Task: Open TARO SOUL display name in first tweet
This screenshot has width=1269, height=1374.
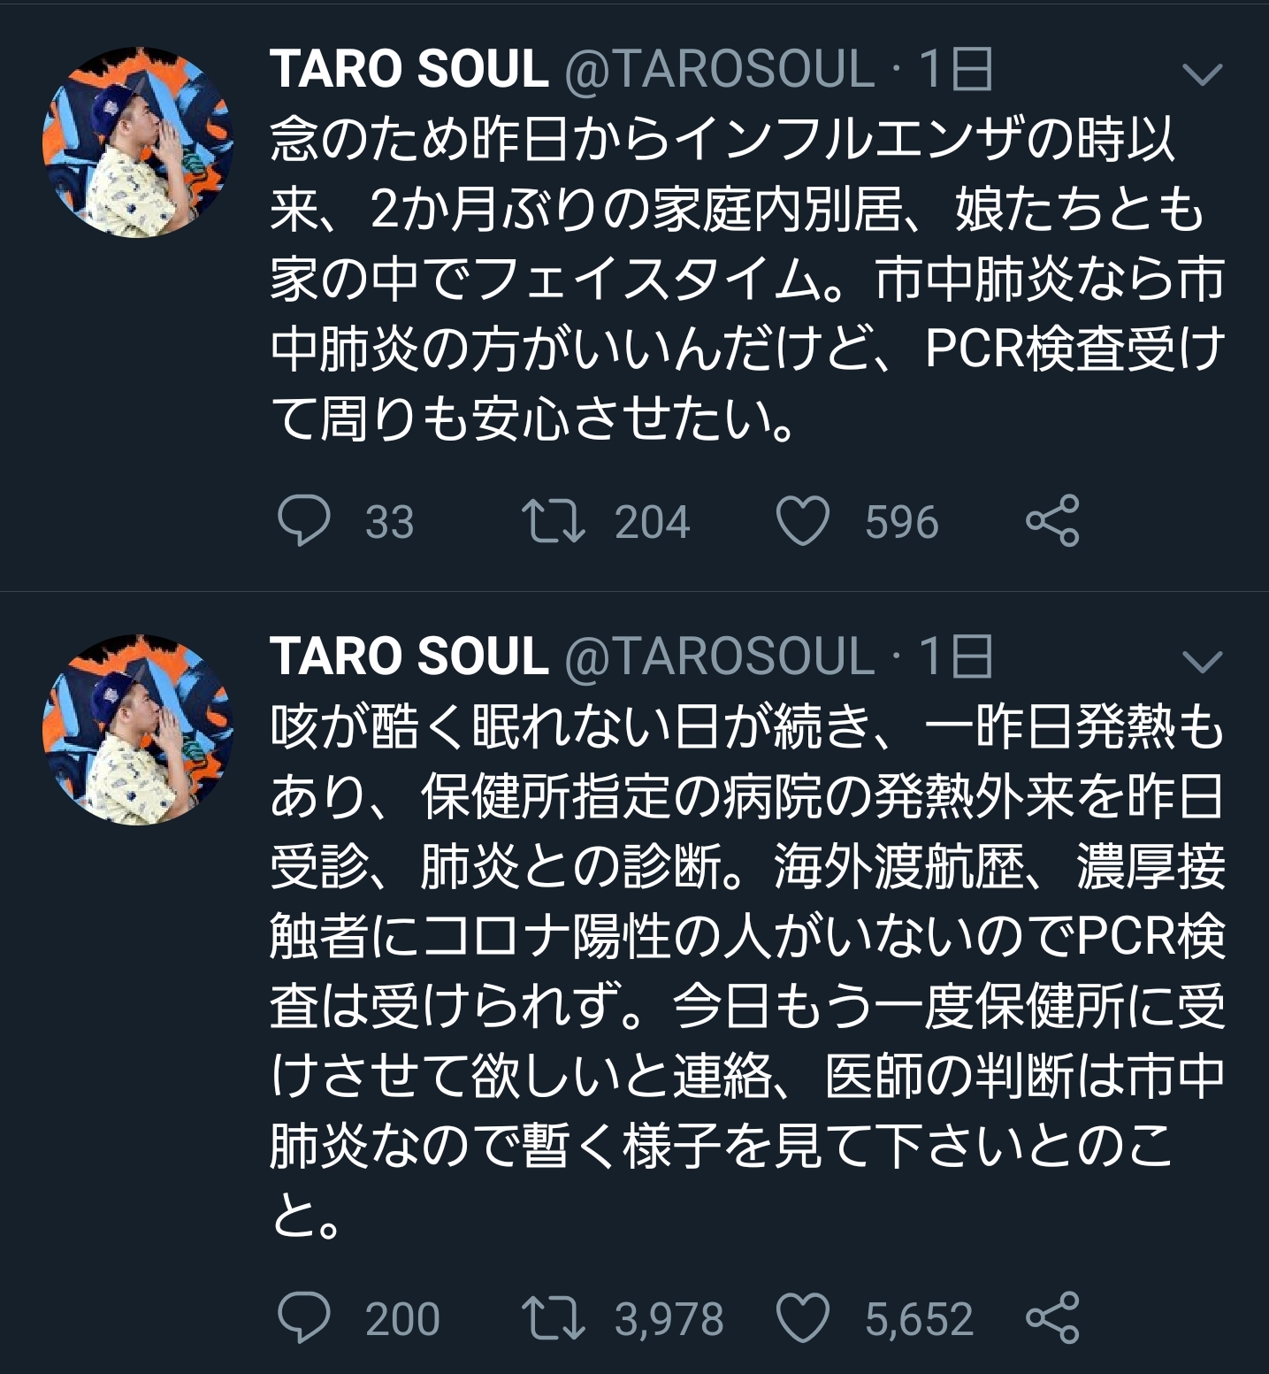Action: 409,69
